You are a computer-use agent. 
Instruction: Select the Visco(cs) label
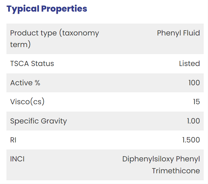pyautogui.click(x=27, y=102)
